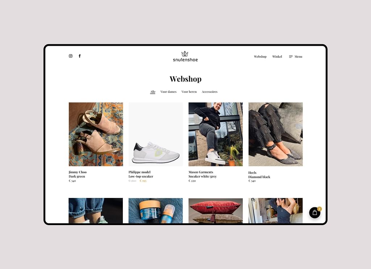Open the Instagram social icon
The image size is (371, 269).
(x=71, y=56)
